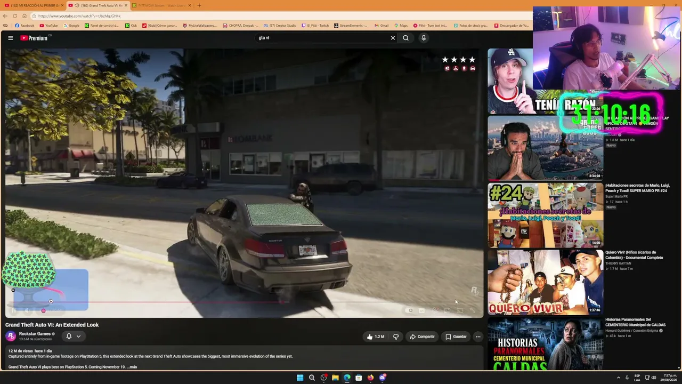
Task: Open the GTA VI reaction video thumbnail
Action: pyautogui.click(x=545, y=148)
